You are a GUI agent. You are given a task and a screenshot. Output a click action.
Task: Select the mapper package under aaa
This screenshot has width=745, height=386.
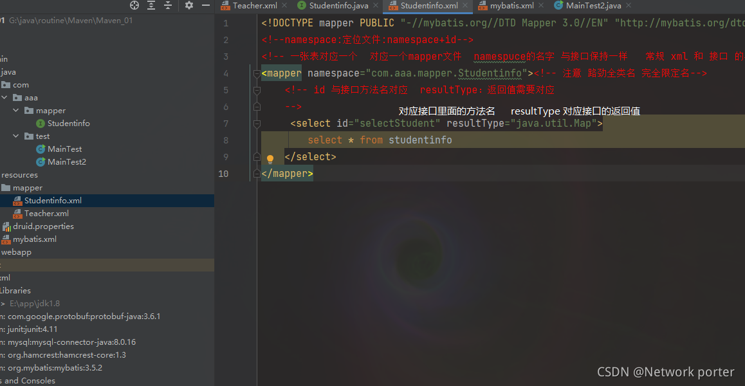pyautogui.click(x=51, y=110)
